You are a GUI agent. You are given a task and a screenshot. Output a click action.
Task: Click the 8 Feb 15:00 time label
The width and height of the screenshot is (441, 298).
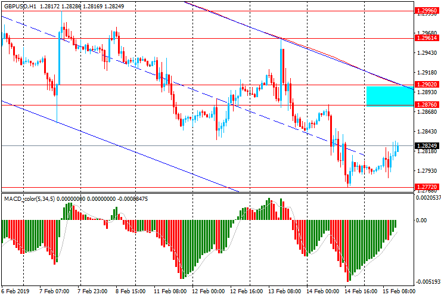(131, 291)
